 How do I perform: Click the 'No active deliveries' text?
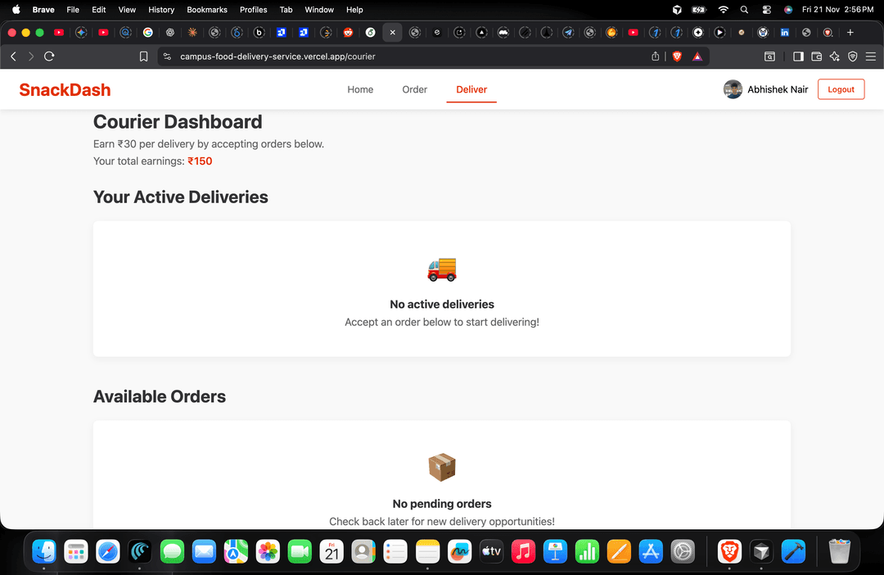click(x=442, y=304)
